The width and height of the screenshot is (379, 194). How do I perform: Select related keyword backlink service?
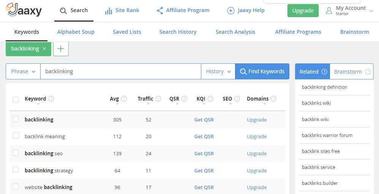click(x=318, y=167)
